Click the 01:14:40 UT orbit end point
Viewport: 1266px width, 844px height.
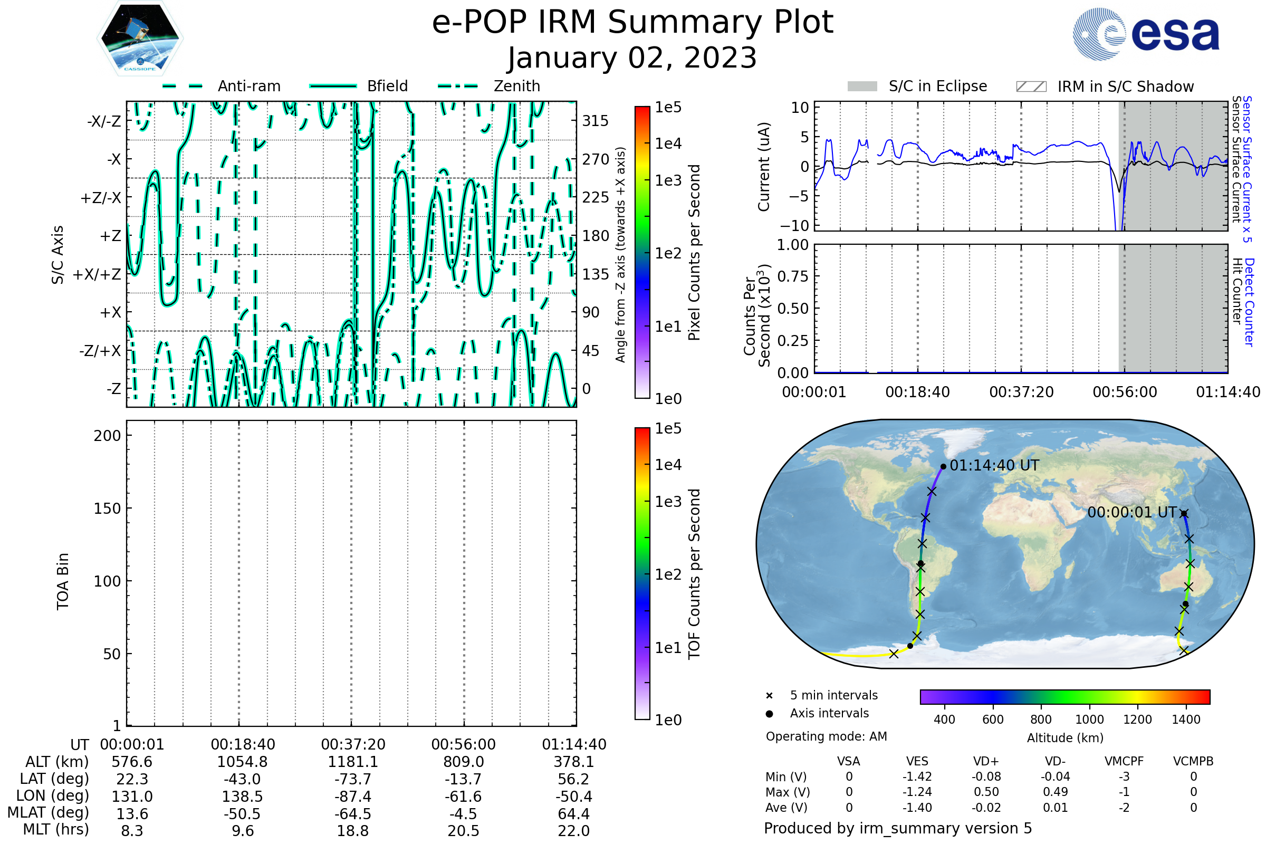coord(943,467)
